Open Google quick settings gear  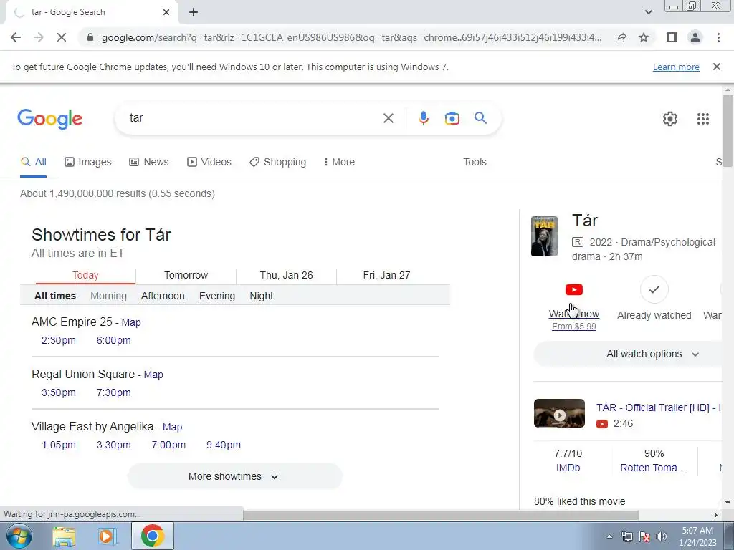pyautogui.click(x=670, y=119)
